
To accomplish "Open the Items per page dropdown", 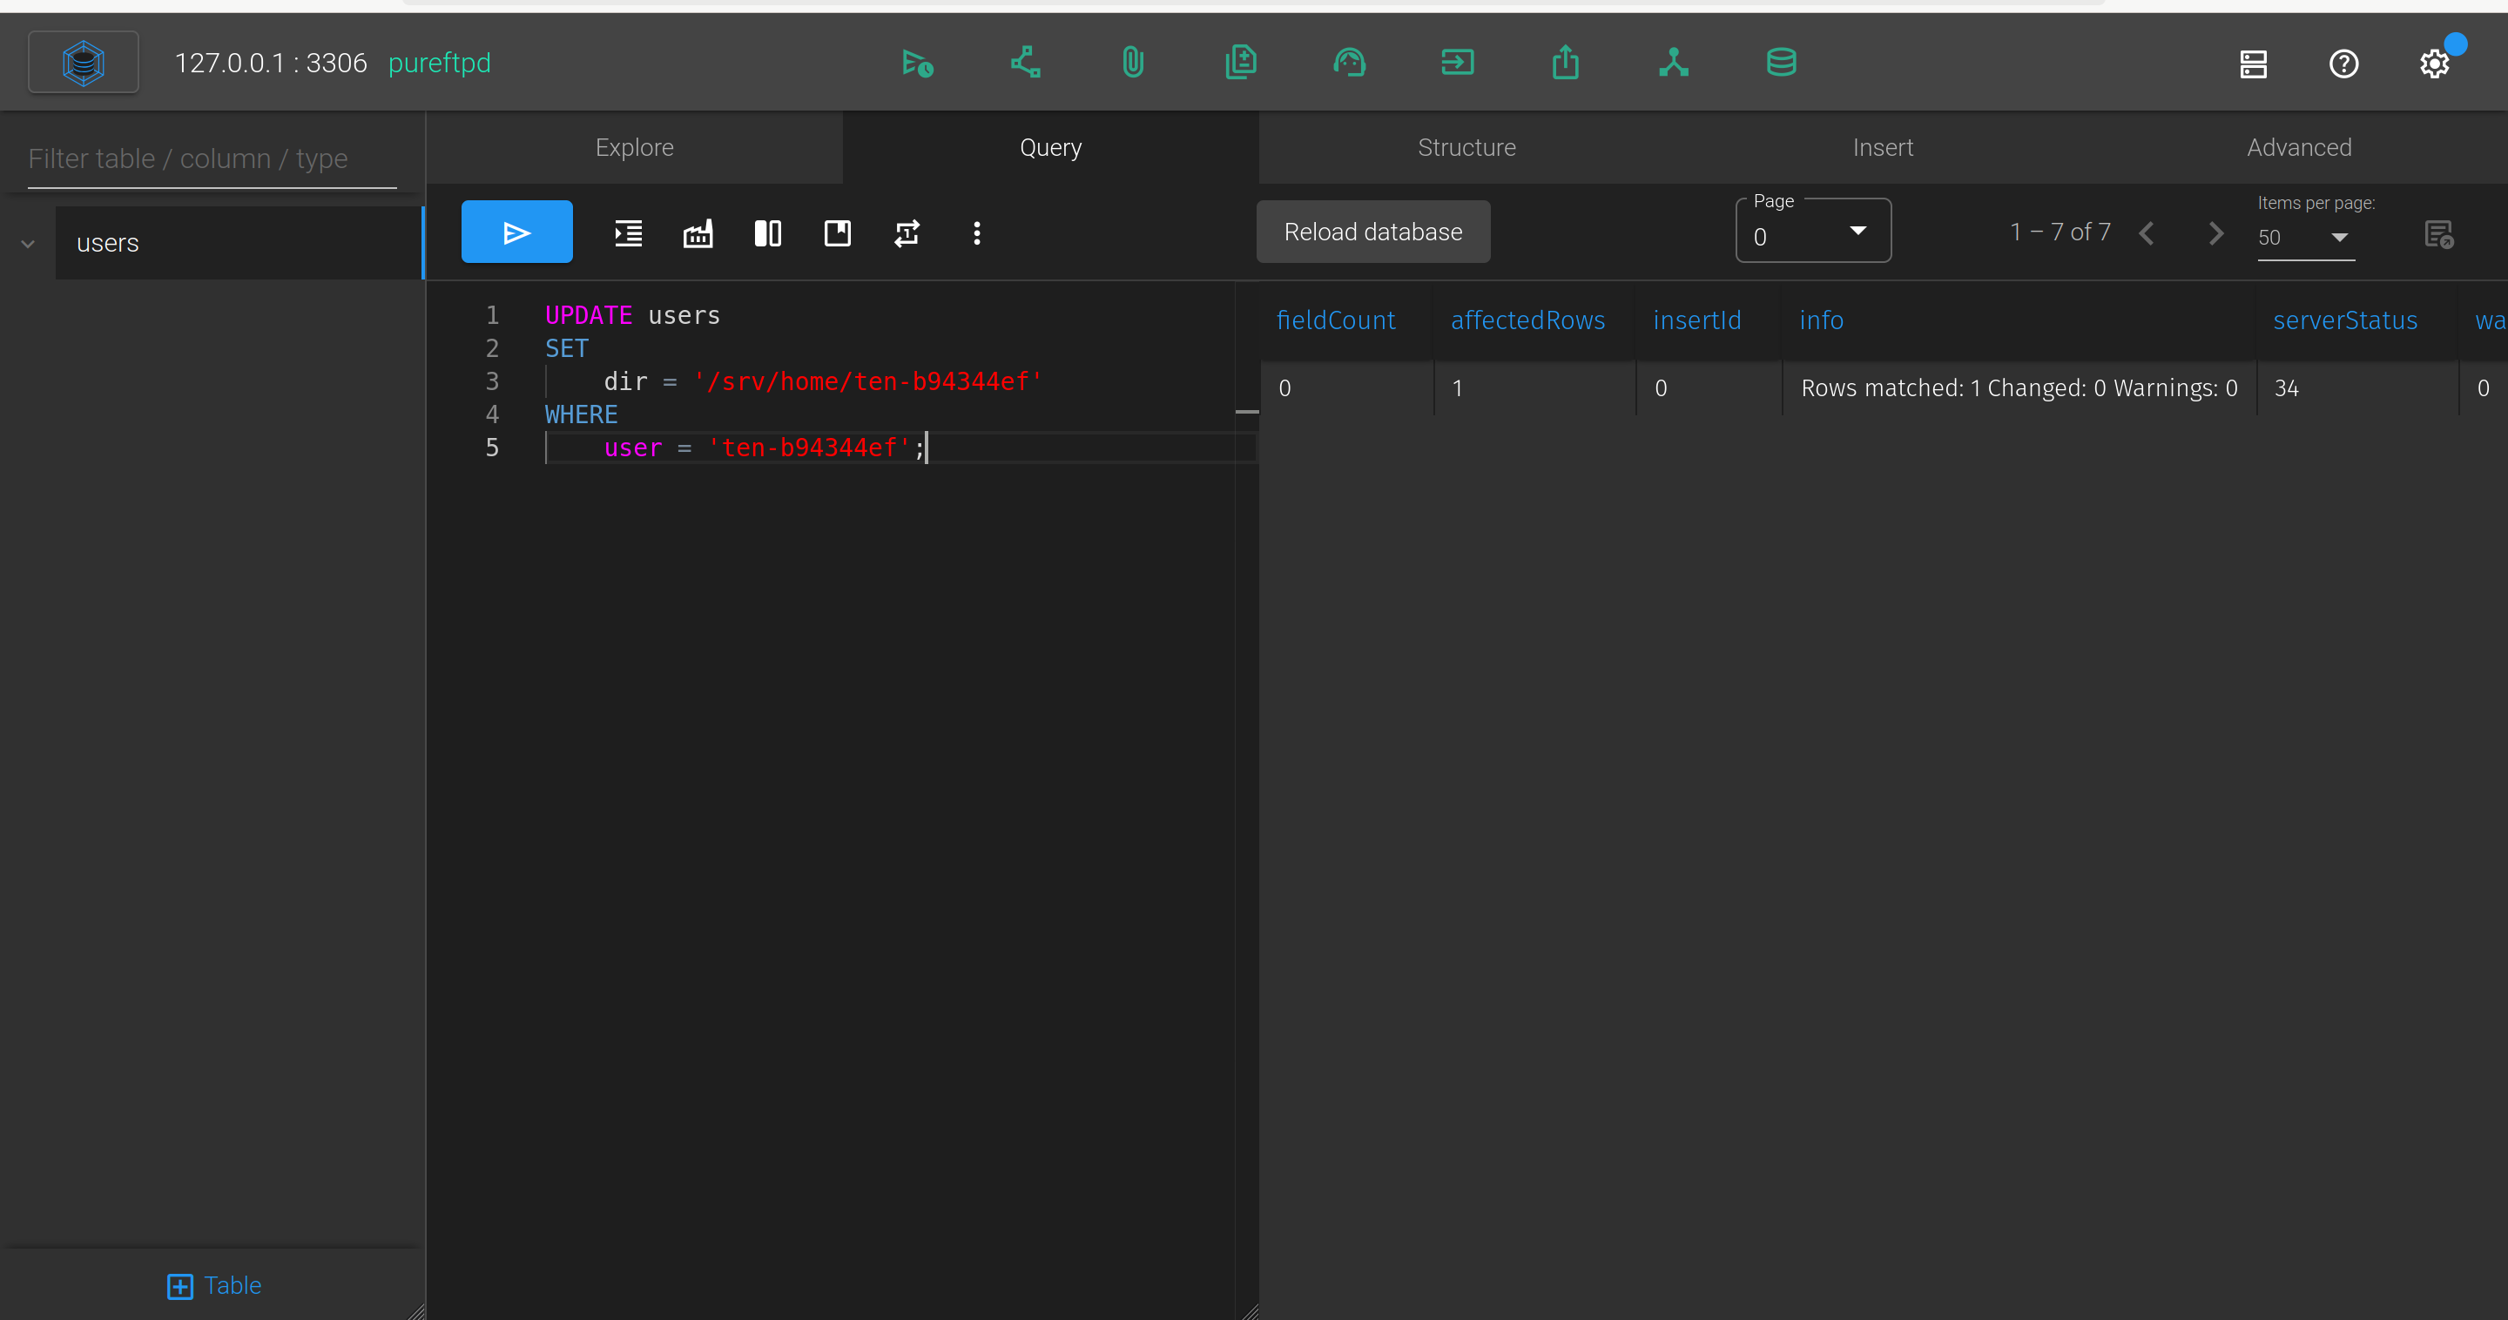I will coord(2305,238).
